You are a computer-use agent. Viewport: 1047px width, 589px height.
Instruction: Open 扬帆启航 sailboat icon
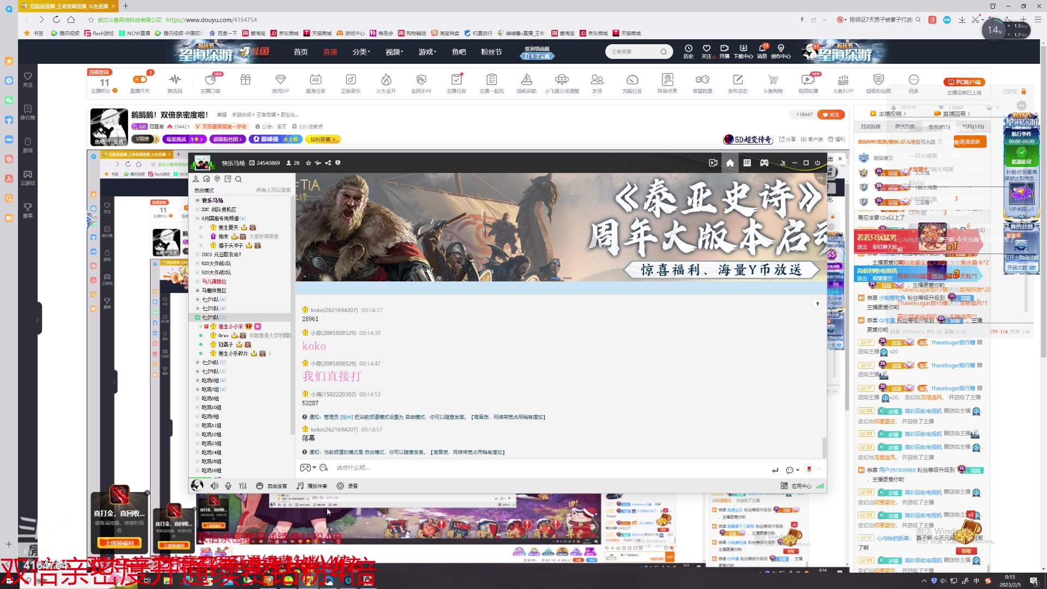point(526,80)
